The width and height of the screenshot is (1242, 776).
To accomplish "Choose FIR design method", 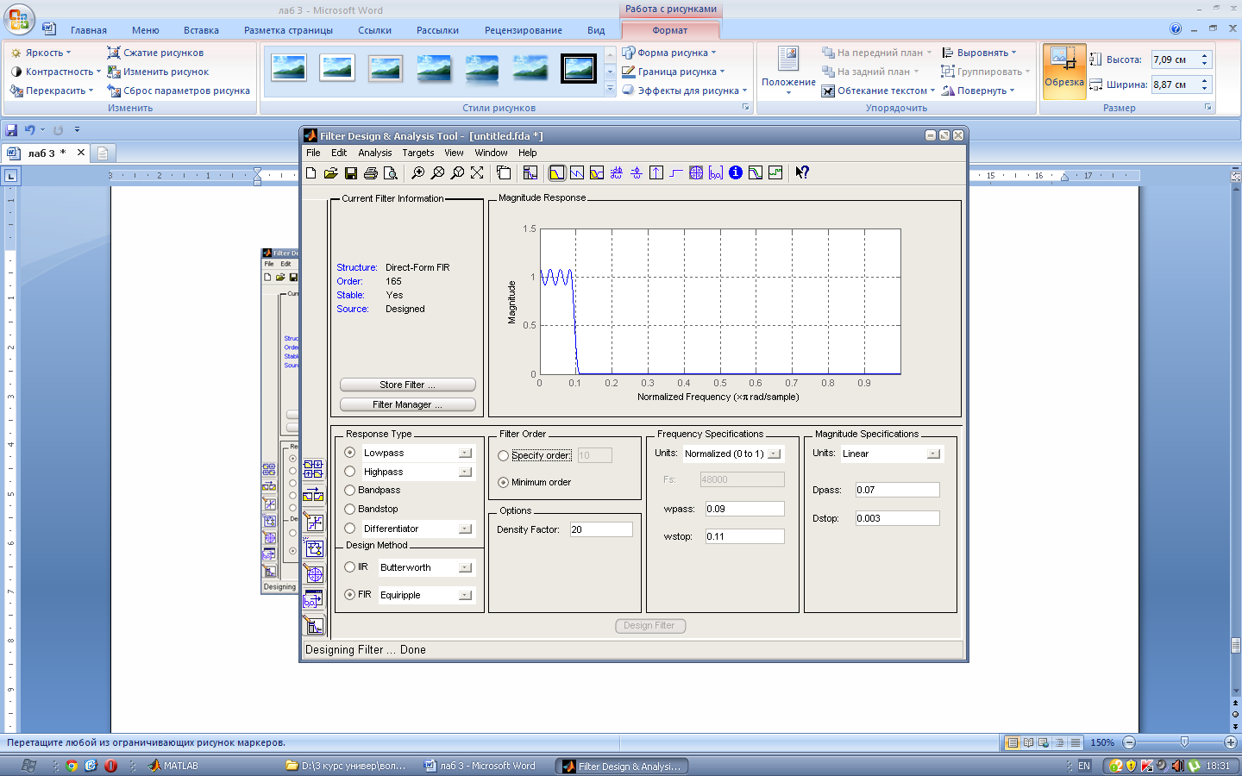I will 350,595.
